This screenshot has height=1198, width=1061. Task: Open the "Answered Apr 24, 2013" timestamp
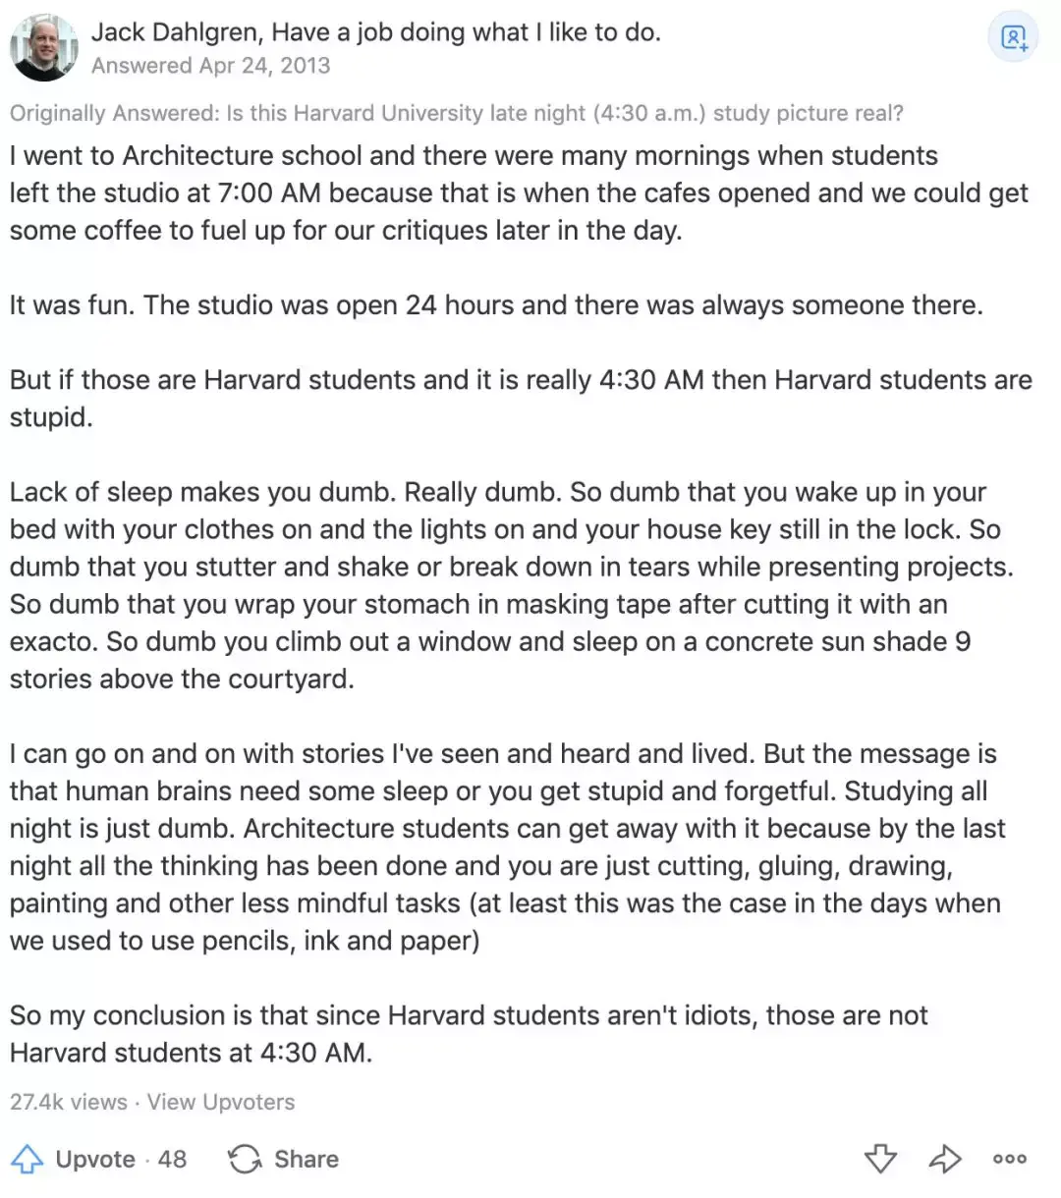coord(210,66)
